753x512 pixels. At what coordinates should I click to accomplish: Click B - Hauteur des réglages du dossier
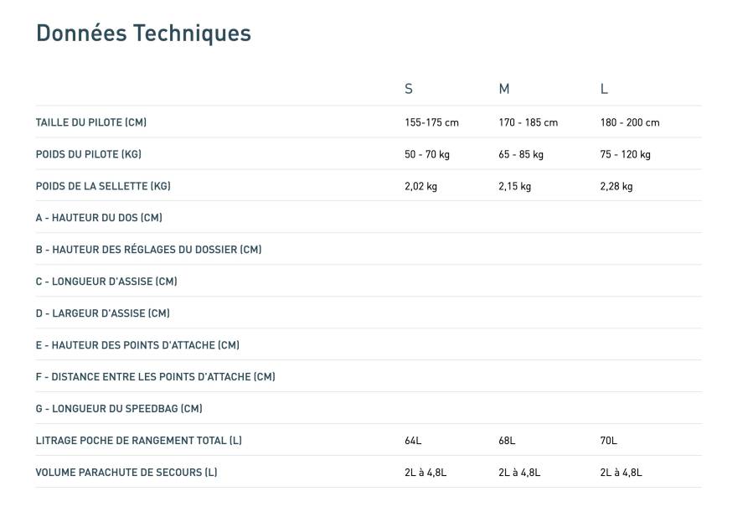[x=148, y=250]
